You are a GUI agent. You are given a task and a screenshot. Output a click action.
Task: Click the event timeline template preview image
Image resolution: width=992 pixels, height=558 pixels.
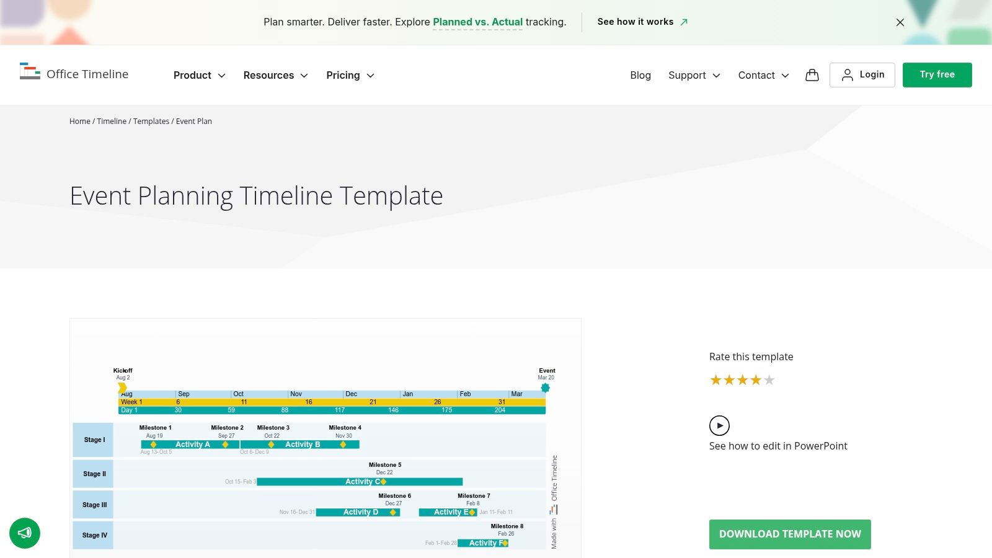coord(325,438)
